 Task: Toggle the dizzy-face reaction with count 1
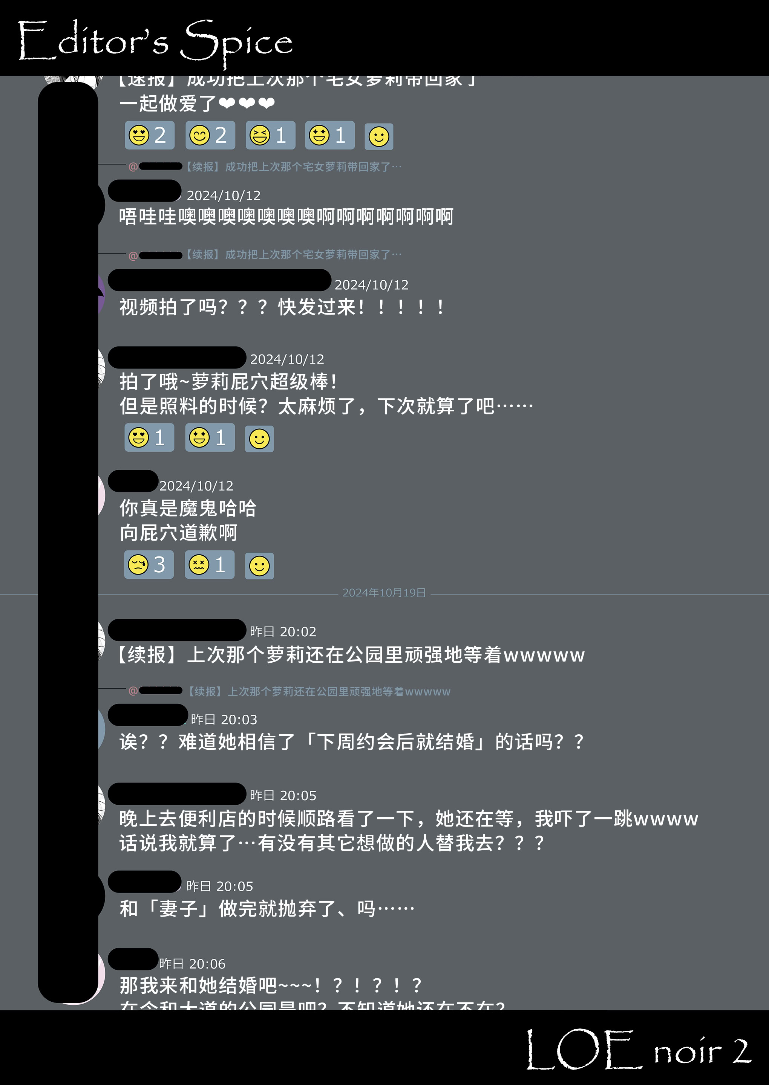coord(209,564)
